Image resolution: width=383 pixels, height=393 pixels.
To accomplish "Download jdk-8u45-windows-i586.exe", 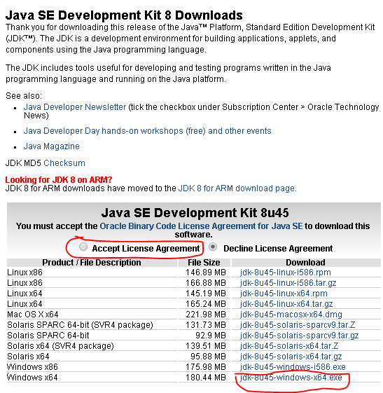I will [x=293, y=367].
